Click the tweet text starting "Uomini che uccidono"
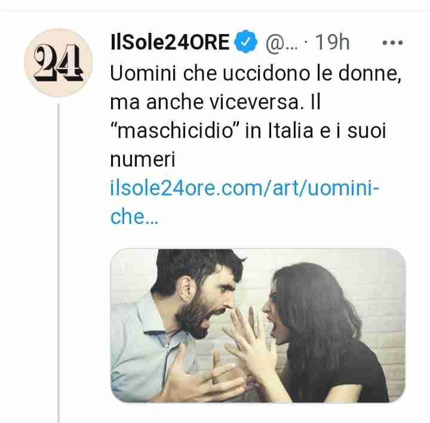The width and height of the screenshot is (430, 423). click(255, 116)
